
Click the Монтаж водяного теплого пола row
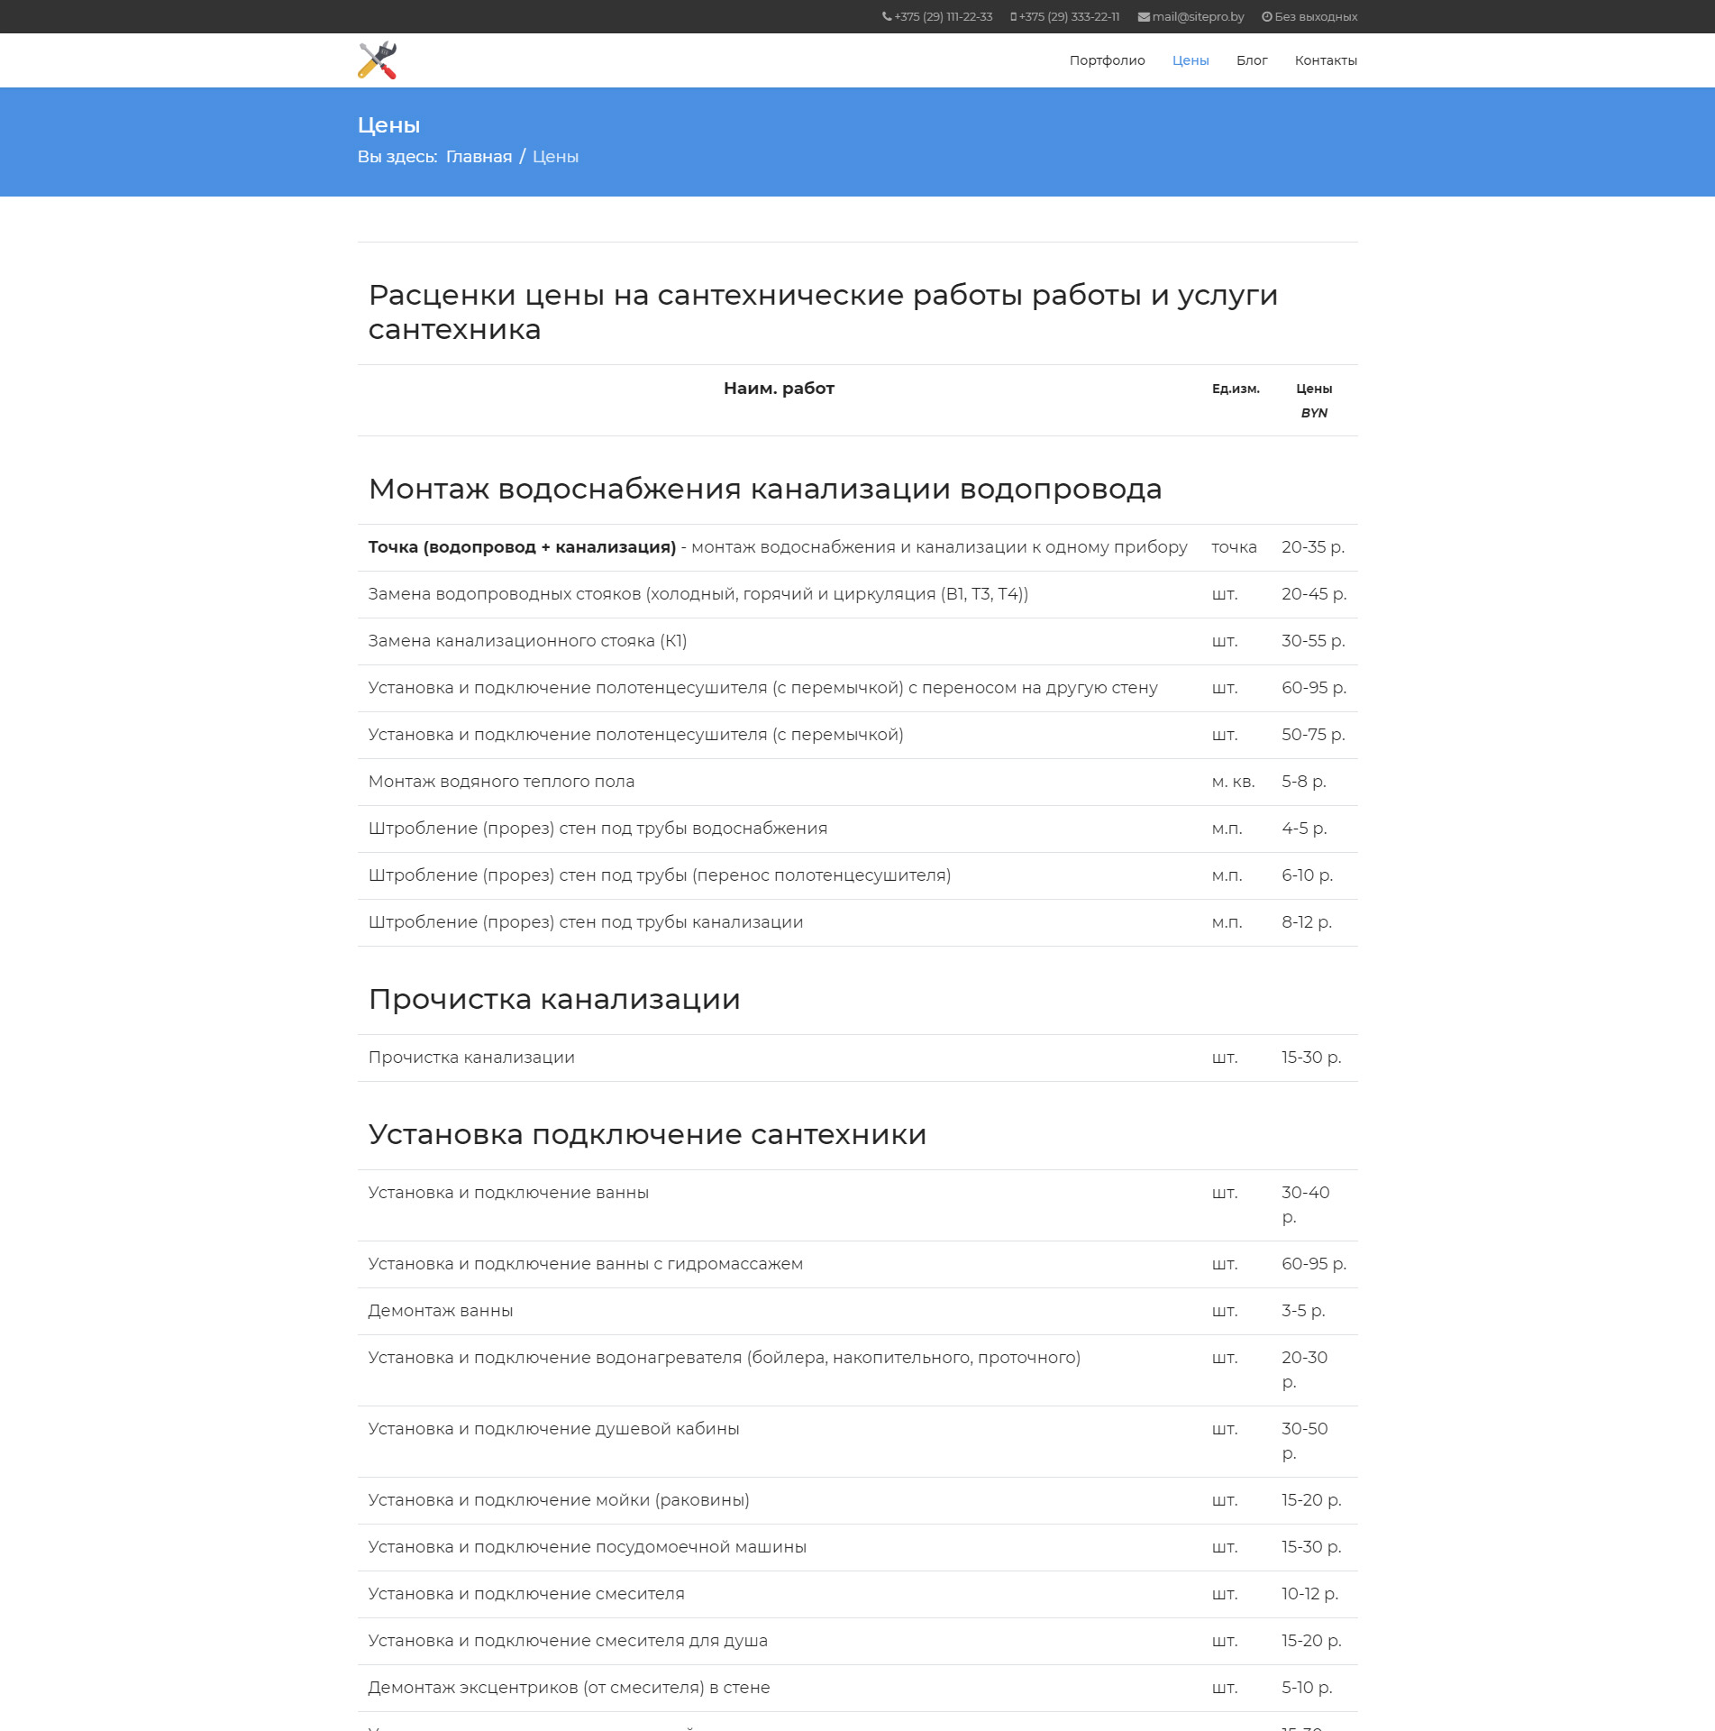pyautogui.click(x=501, y=782)
